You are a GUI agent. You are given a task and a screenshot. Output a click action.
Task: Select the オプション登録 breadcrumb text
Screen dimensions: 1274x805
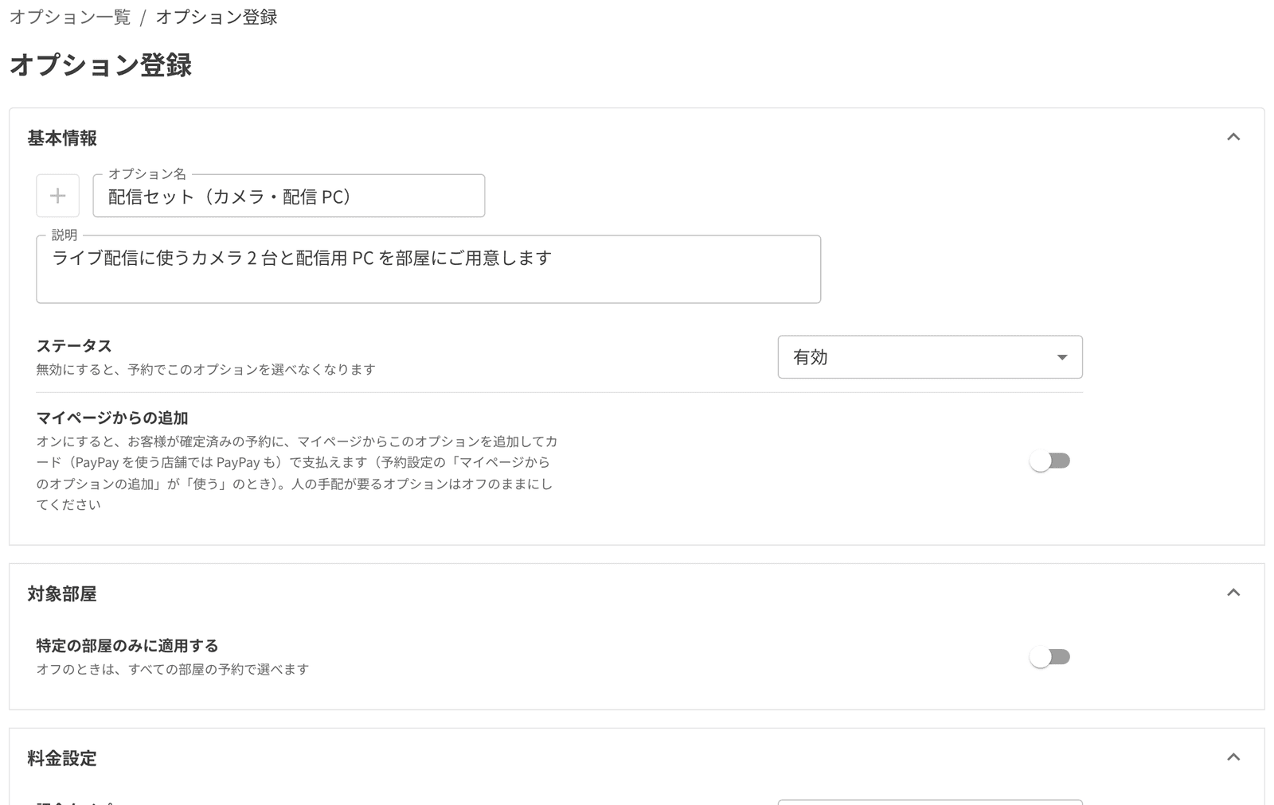tap(217, 17)
